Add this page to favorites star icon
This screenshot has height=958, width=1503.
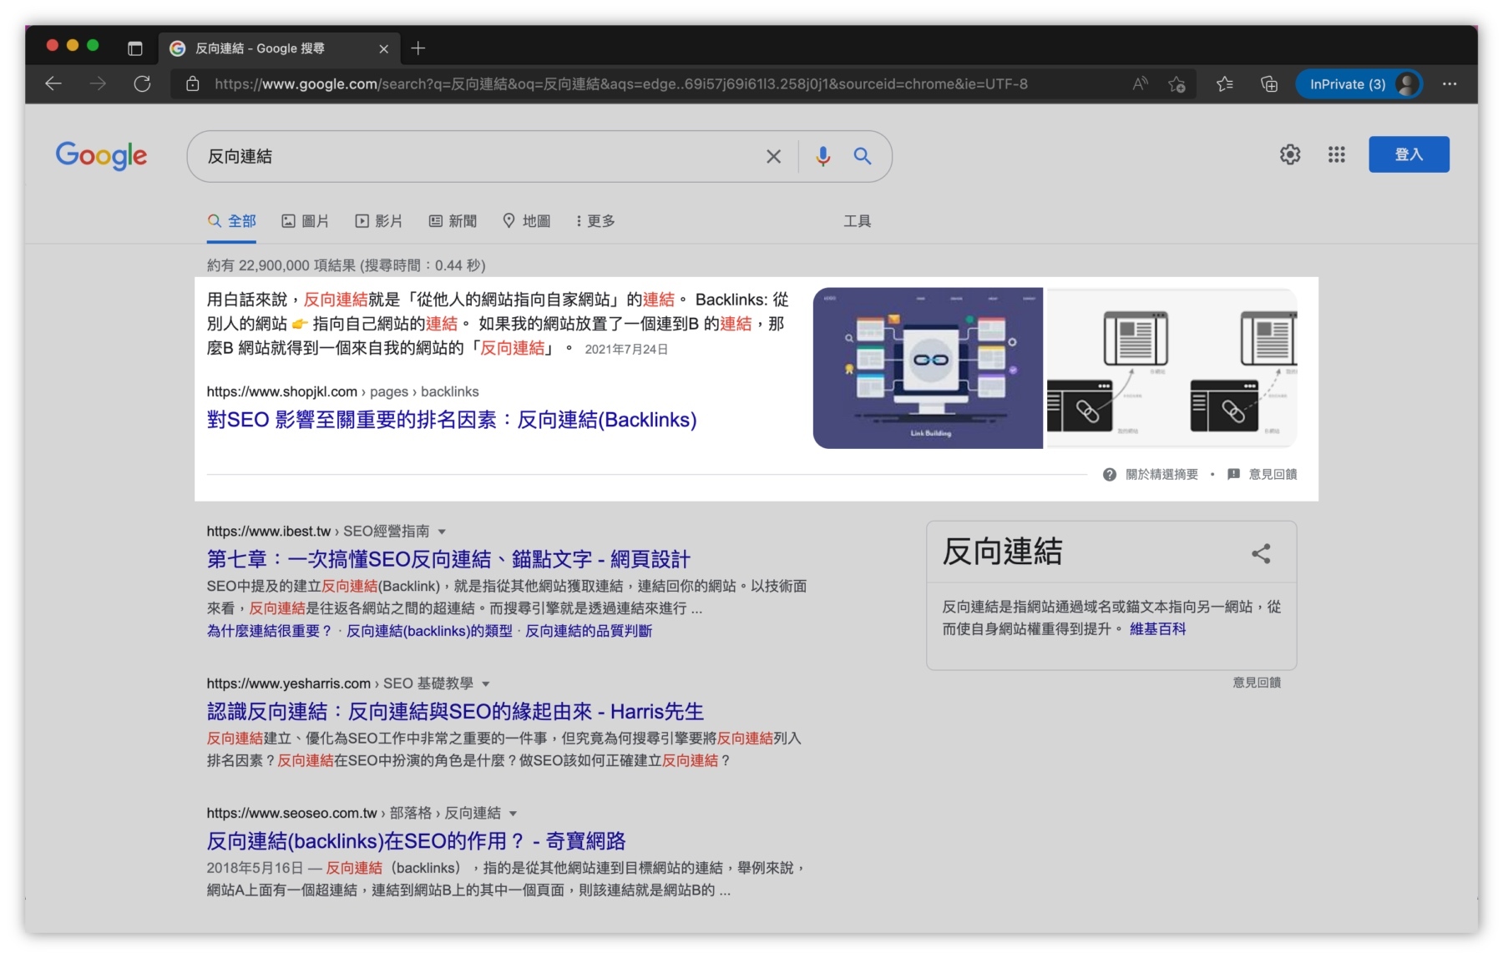(x=1177, y=83)
